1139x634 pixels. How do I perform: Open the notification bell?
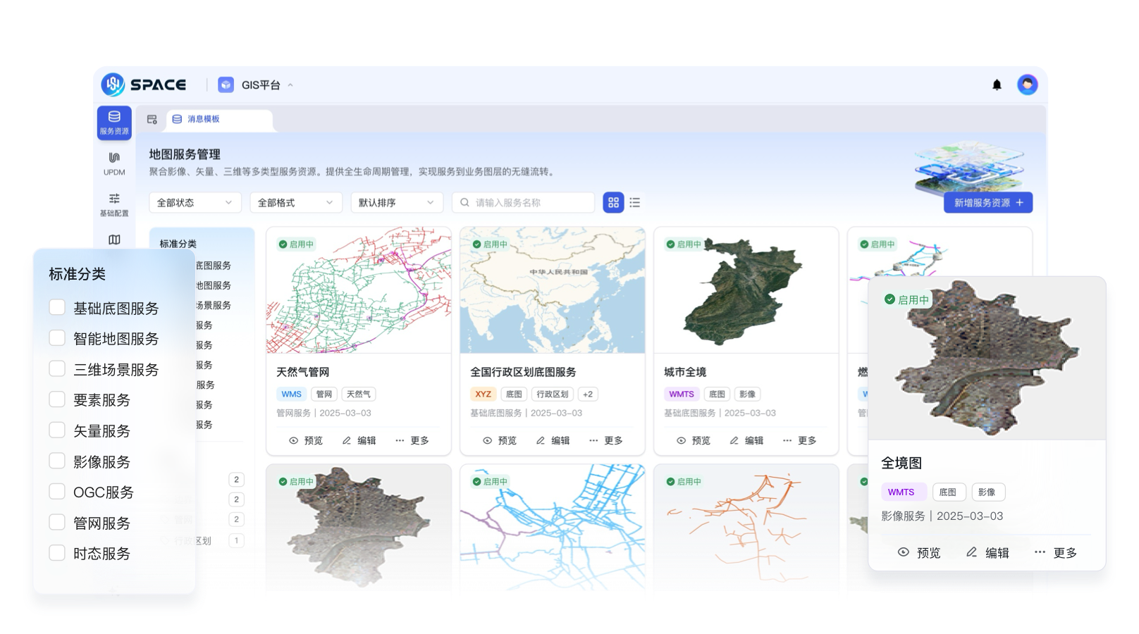tap(997, 85)
